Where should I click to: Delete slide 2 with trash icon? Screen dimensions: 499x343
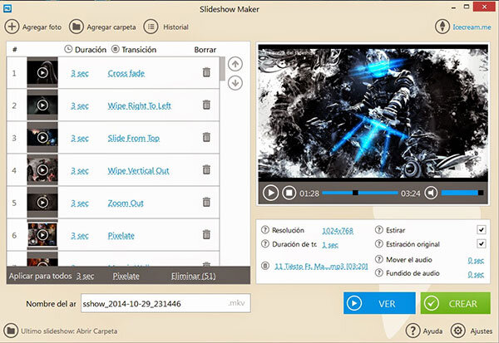[x=206, y=105]
